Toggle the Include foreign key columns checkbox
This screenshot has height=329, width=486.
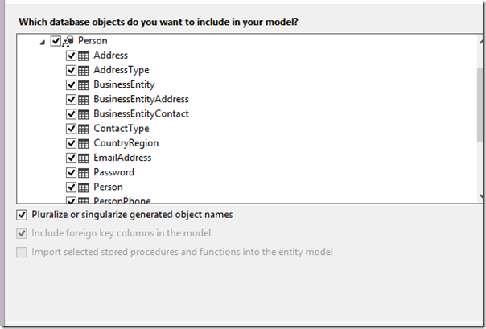click(x=22, y=233)
